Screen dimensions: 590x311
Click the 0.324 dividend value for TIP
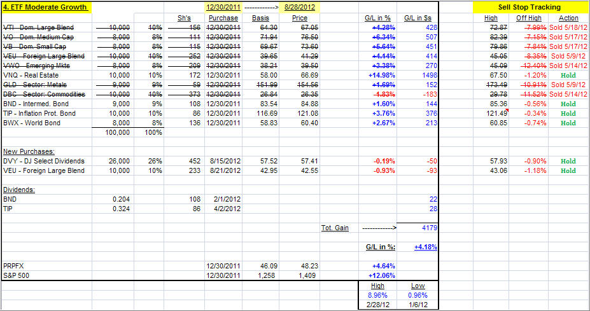coord(113,209)
